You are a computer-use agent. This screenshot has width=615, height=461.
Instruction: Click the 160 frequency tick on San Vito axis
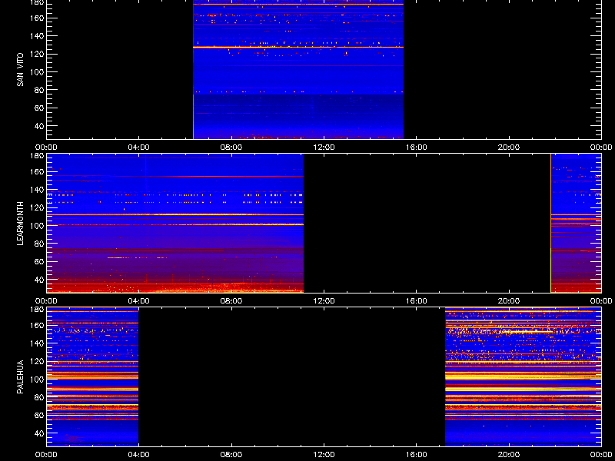pos(37,18)
